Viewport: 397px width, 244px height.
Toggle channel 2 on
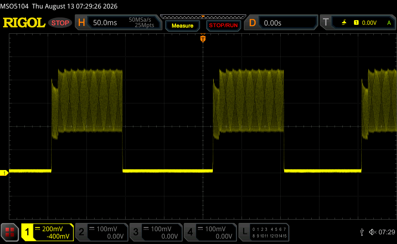tap(81, 232)
